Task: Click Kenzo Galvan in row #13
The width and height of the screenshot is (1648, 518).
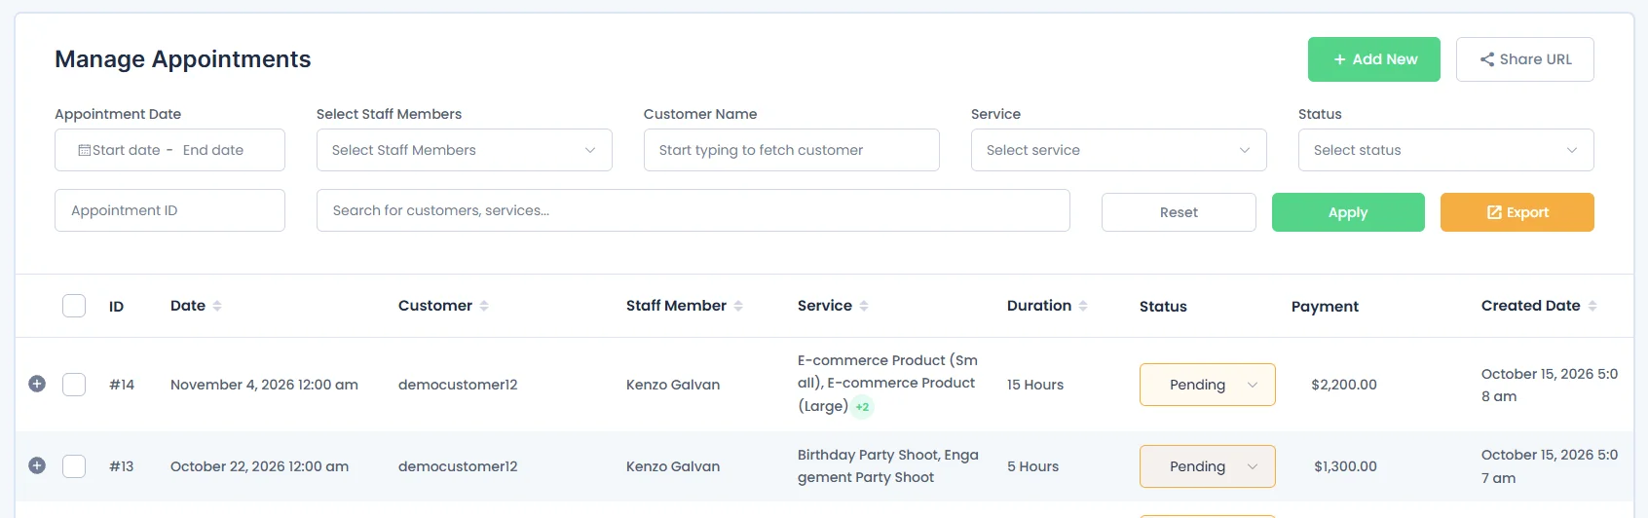Action: pyautogui.click(x=673, y=466)
